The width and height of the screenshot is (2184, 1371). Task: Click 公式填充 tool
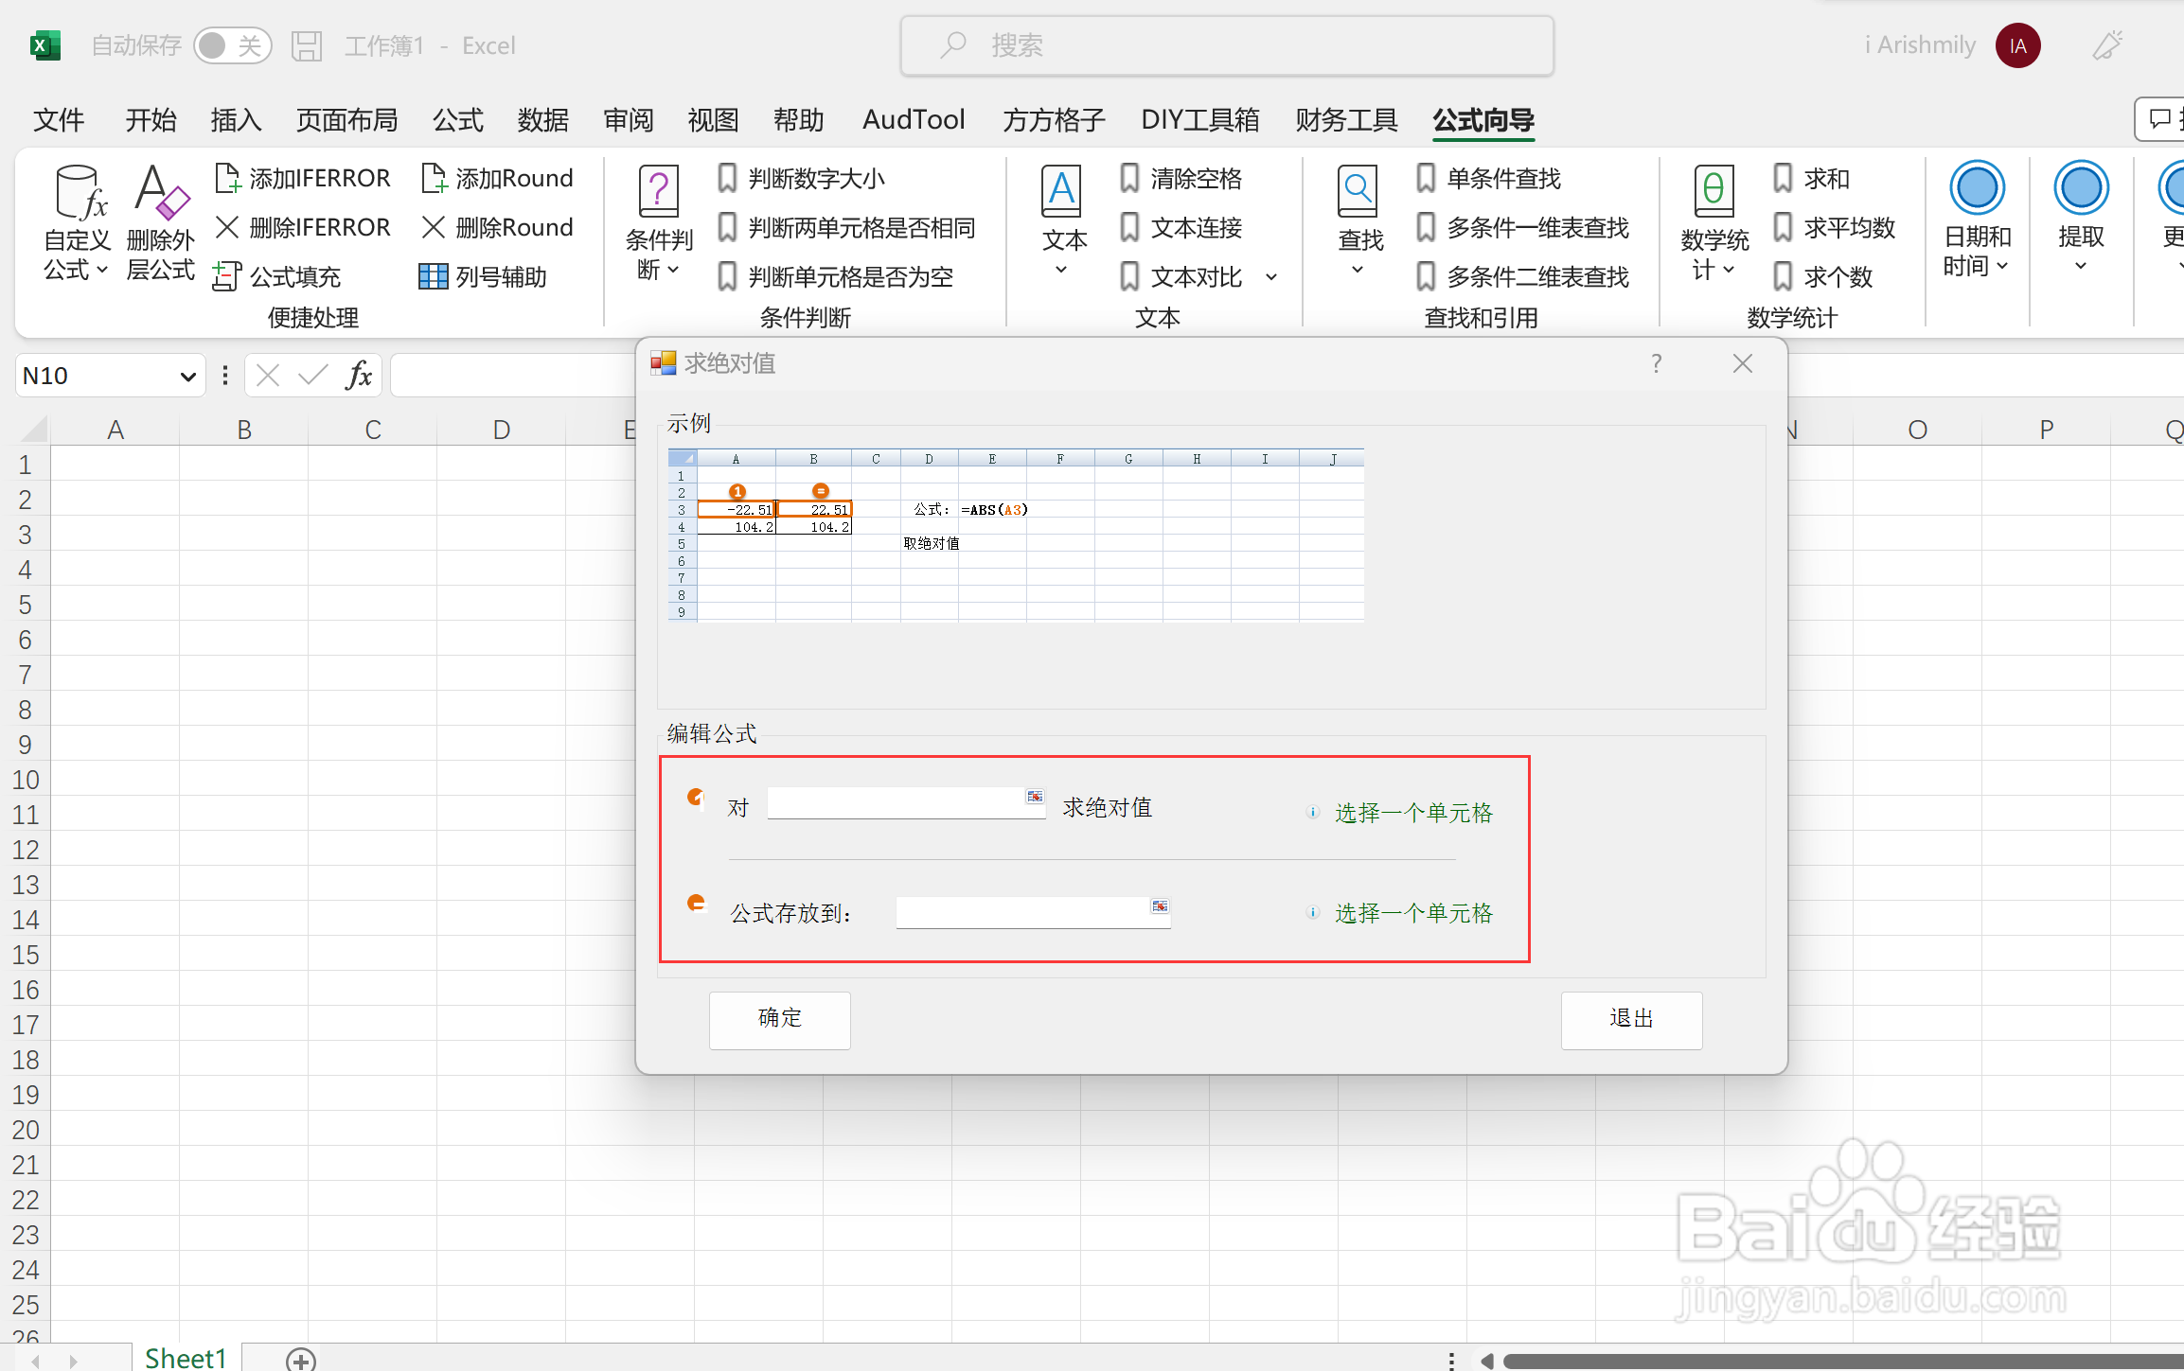click(x=277, y=276)
